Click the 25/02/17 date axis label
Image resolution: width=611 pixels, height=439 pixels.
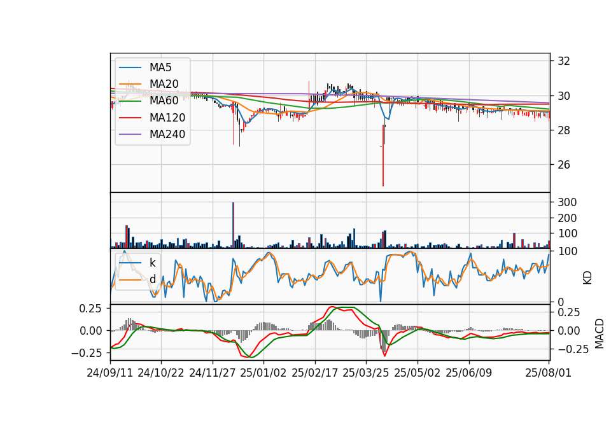tap(315, 373)
